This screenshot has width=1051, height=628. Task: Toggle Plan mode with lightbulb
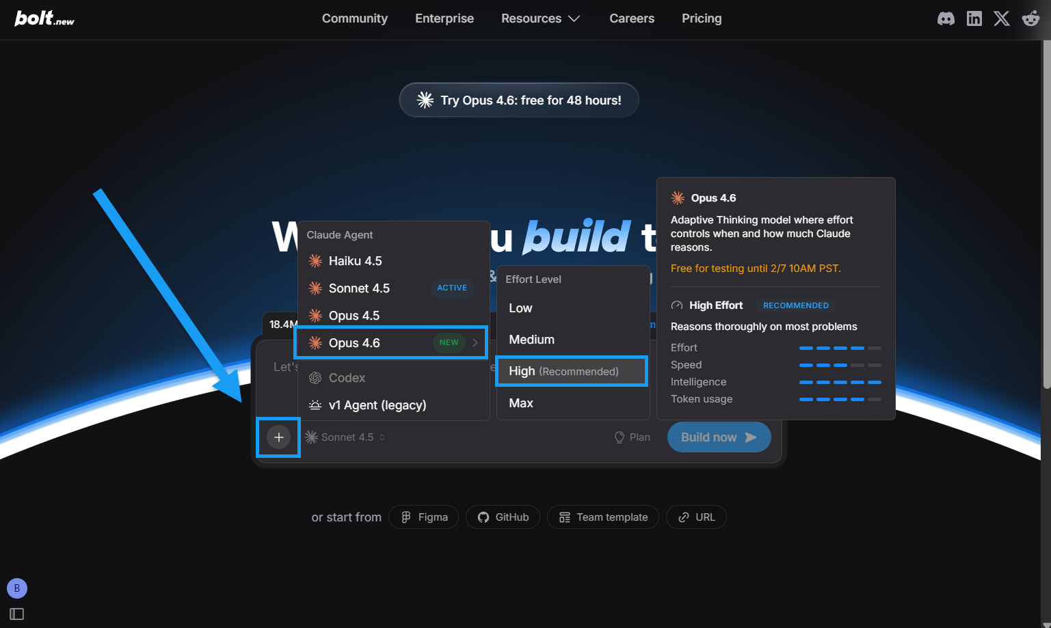tap(633, 437)
